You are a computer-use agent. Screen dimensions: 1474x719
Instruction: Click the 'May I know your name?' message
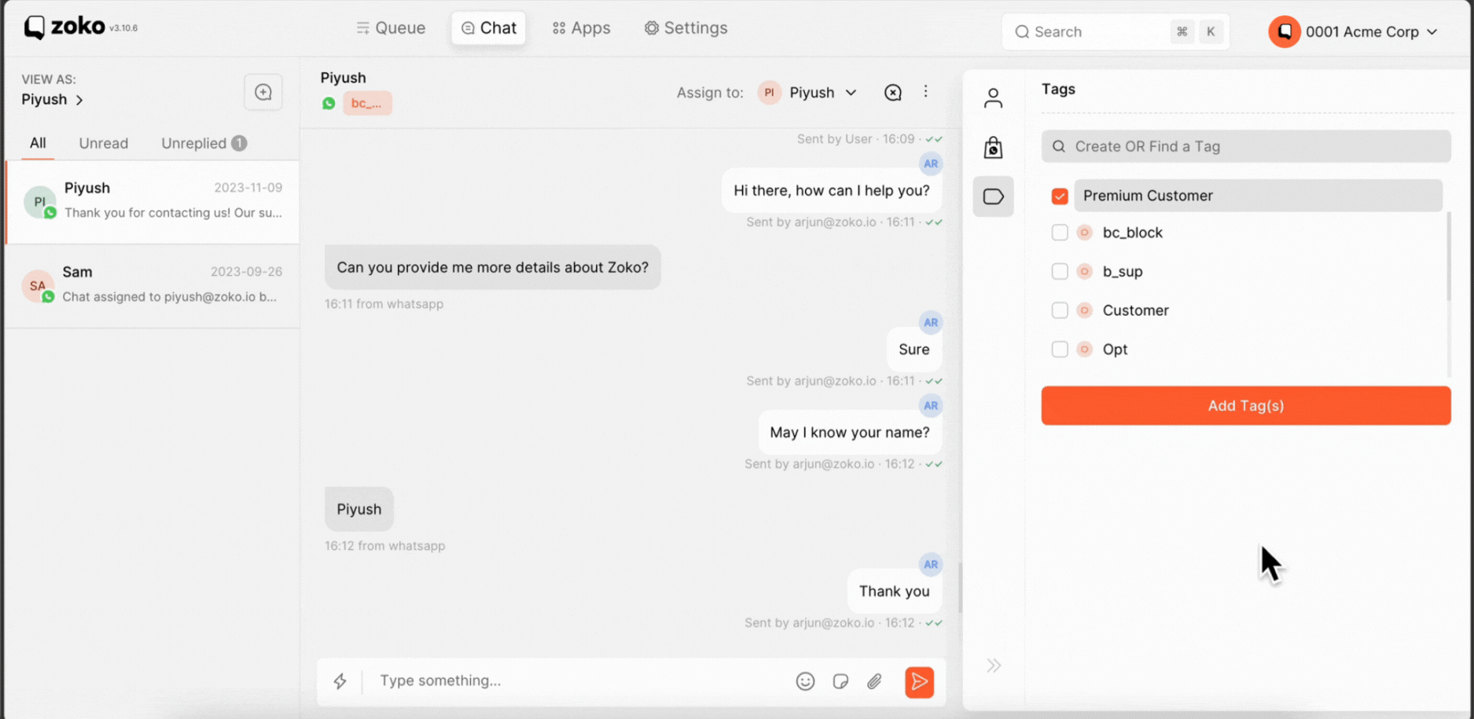tap(850, 432)
